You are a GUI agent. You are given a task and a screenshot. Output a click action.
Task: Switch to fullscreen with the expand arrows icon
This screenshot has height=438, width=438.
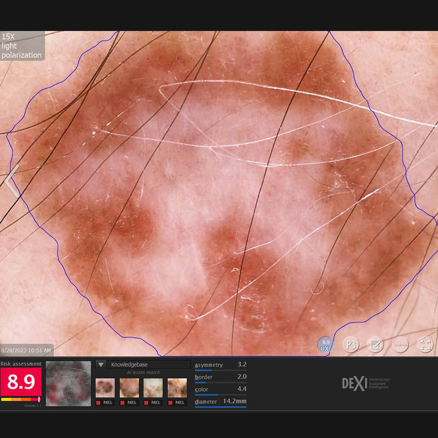point(425,345)
